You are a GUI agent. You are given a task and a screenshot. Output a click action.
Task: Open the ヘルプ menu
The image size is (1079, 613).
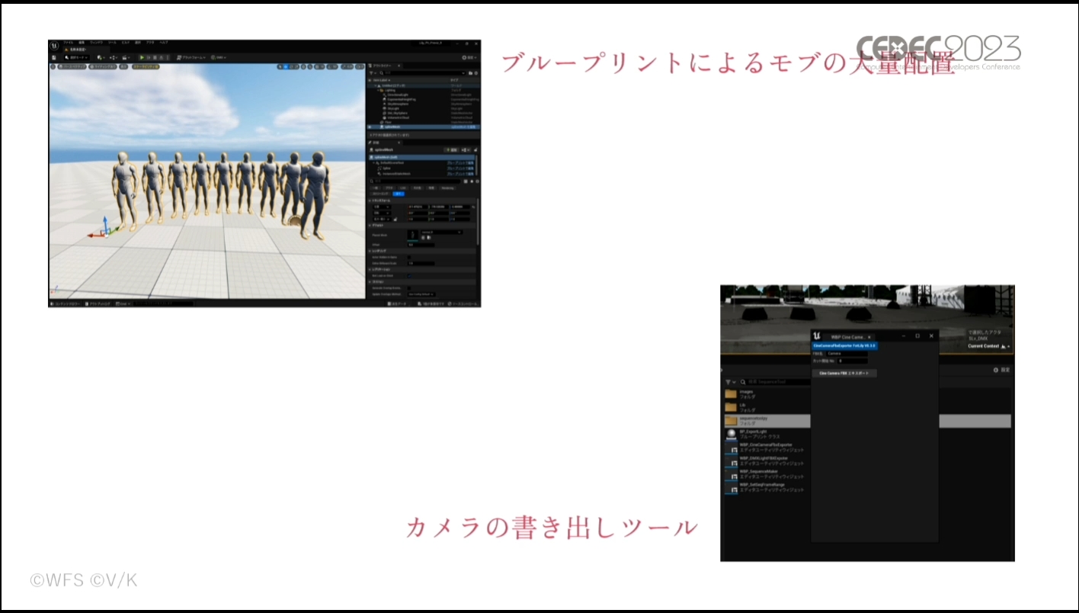pyautogui.click(x=164, y=43)
